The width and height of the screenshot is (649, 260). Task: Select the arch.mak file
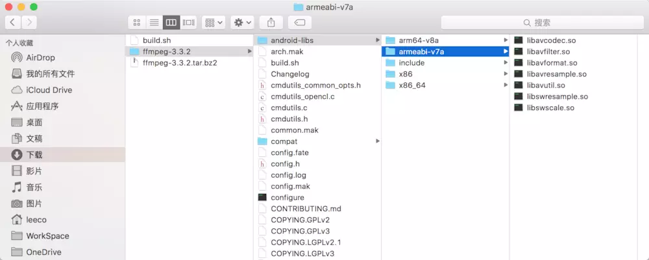coord(317,51)
